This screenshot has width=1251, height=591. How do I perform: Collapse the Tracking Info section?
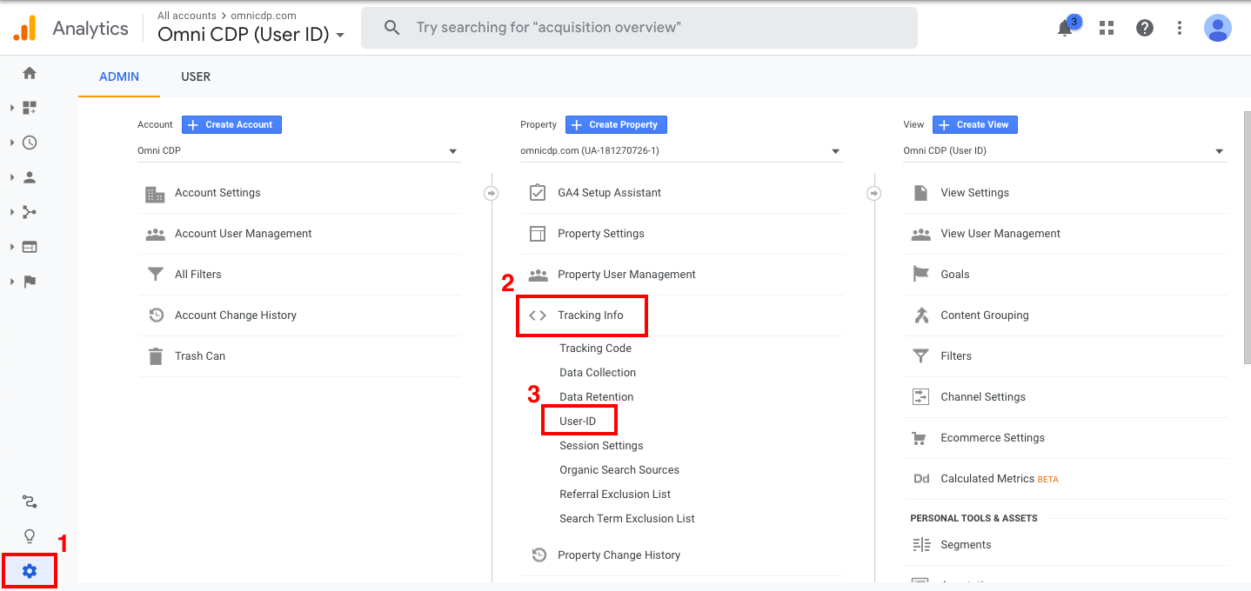(591, 315)
